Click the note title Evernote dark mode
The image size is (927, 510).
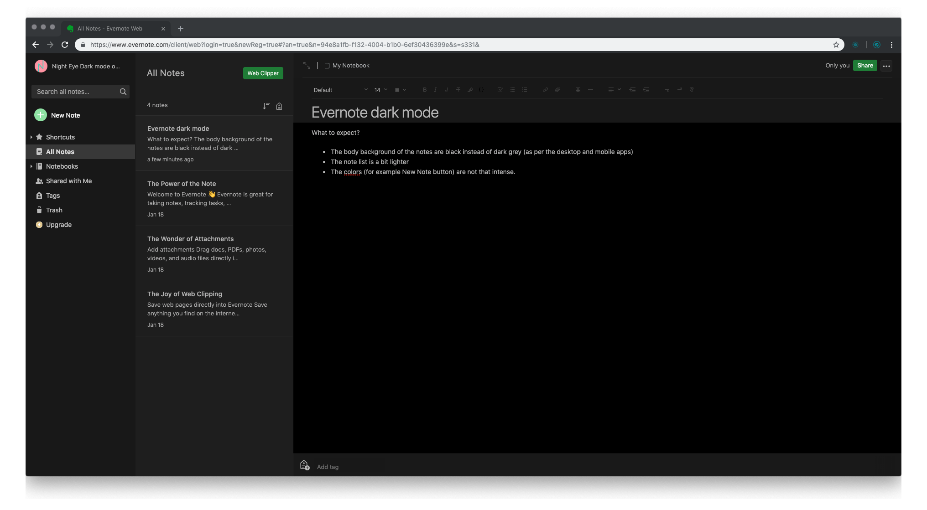(x=375, y=112)
